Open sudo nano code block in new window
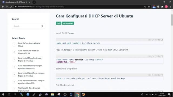Viewport: 173px width, 97px height. click(x=162, y=56)
